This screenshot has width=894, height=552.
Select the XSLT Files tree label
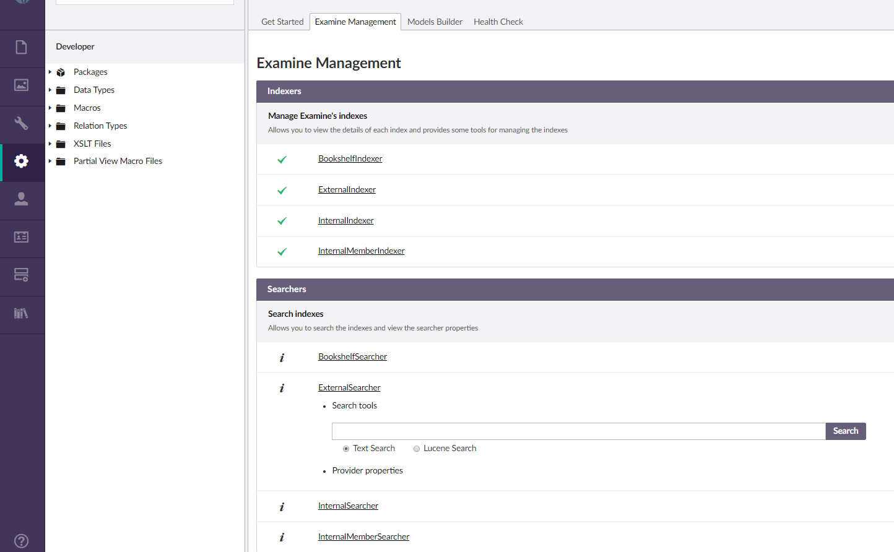tap(92, 144)
